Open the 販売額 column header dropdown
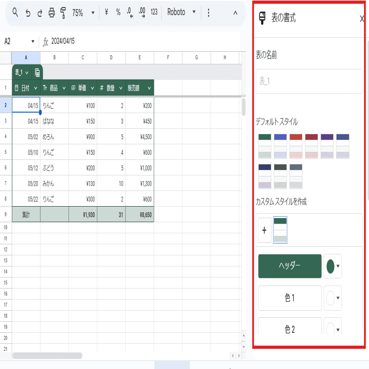The width and height of the screenshot is (369, 369). 149,88
